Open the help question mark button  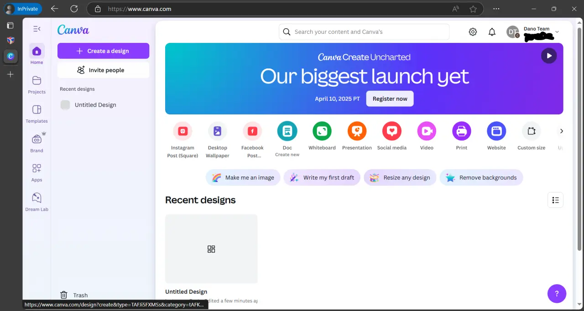(x=557, y=294)
